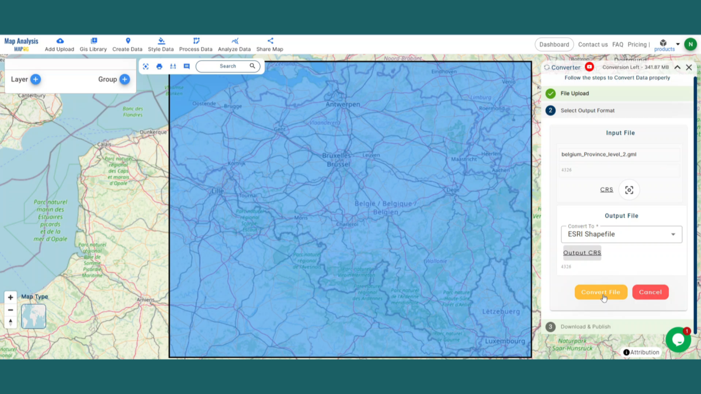Add a new group with plus button
Image resolution: width=701 pixels, height=394 pixels.
[124, 79]
